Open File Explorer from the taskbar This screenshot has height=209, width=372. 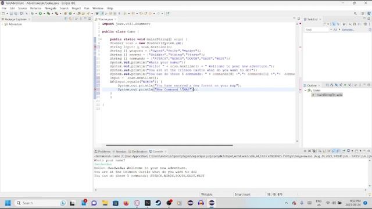[105, 203]
